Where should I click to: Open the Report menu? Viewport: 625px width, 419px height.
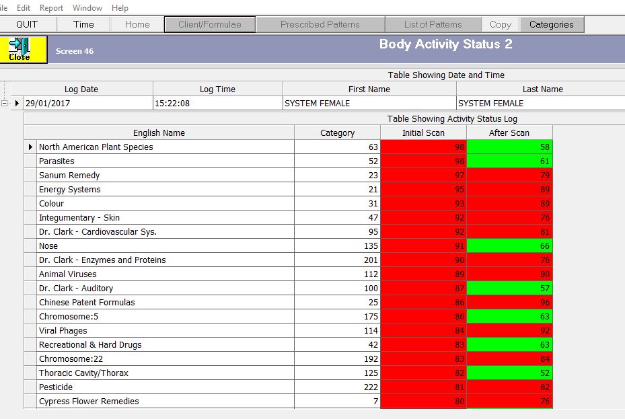point(51,7)
